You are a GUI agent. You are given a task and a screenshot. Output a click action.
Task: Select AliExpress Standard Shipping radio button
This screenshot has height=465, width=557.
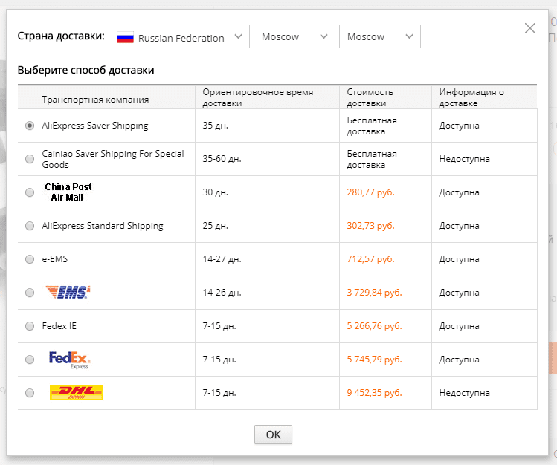click(x=30, y=226)
